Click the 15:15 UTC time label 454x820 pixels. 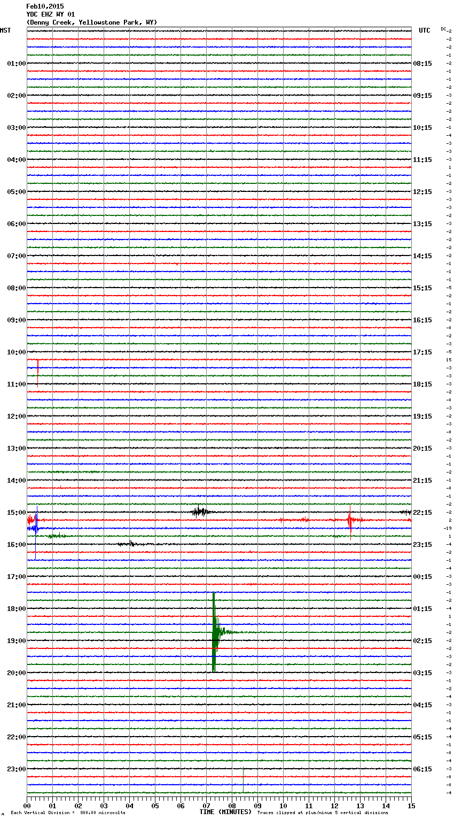coord(422,288)
